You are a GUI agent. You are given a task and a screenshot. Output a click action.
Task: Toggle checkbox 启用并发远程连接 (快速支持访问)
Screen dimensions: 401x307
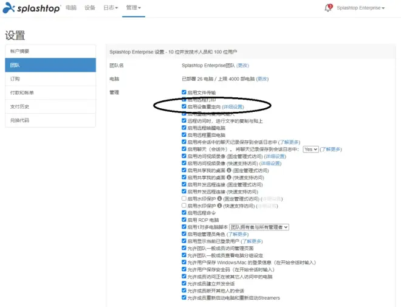coord(184,191)
